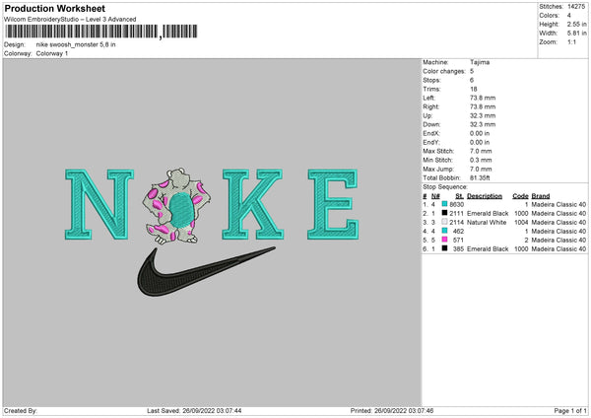The image size is (591, 418).
Task: Select the black swoosh in the design
Action: point(206,272)
